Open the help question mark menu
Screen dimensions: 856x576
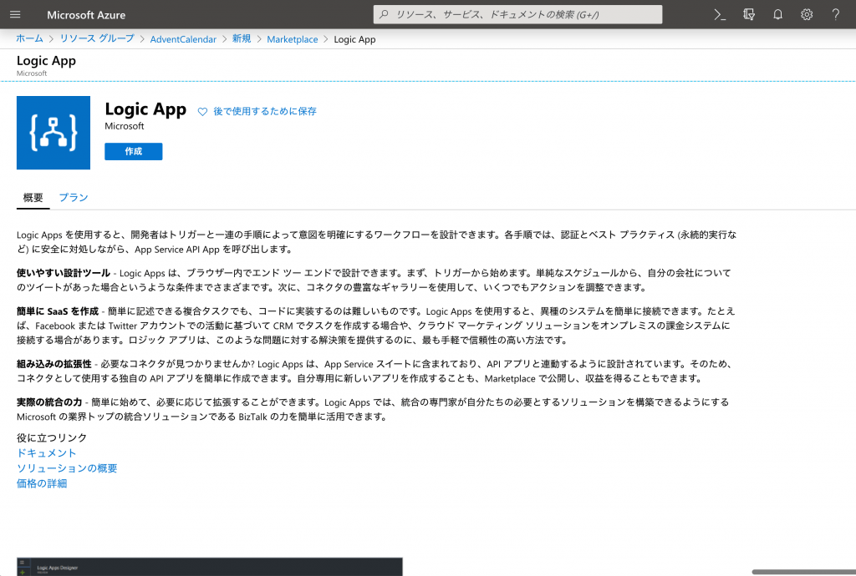[836, 15]
